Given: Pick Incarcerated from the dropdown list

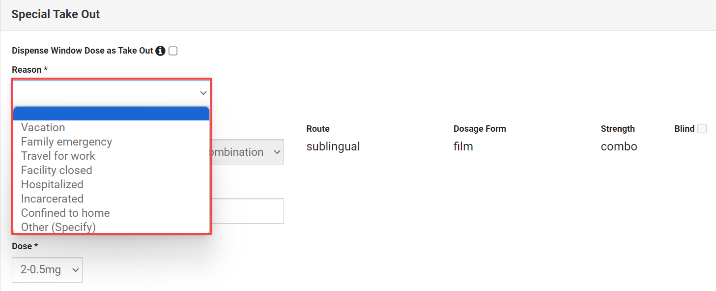Looking at the screenshot, I should point(52,199).
